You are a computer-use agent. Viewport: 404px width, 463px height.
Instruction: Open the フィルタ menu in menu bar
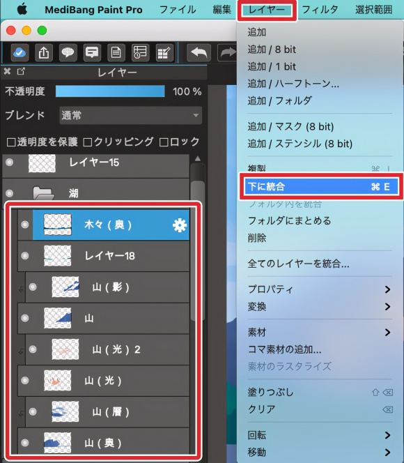point(320,10)
